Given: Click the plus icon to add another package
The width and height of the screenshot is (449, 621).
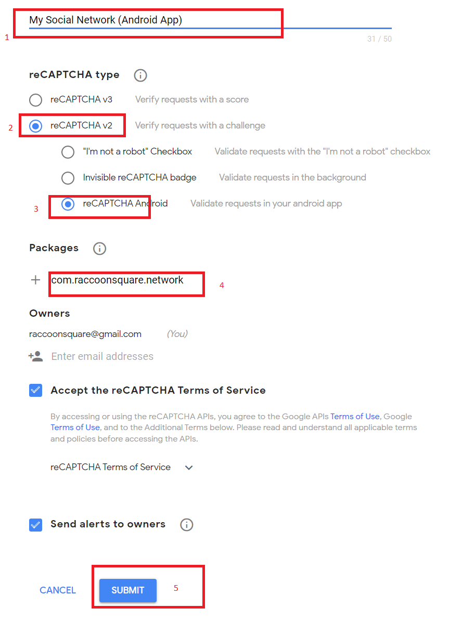Looking at the screenshot, I should 35,279.
